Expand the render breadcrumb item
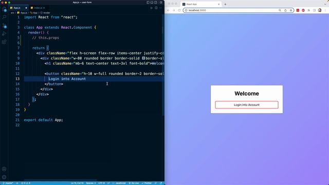 [x=45, y=13]
